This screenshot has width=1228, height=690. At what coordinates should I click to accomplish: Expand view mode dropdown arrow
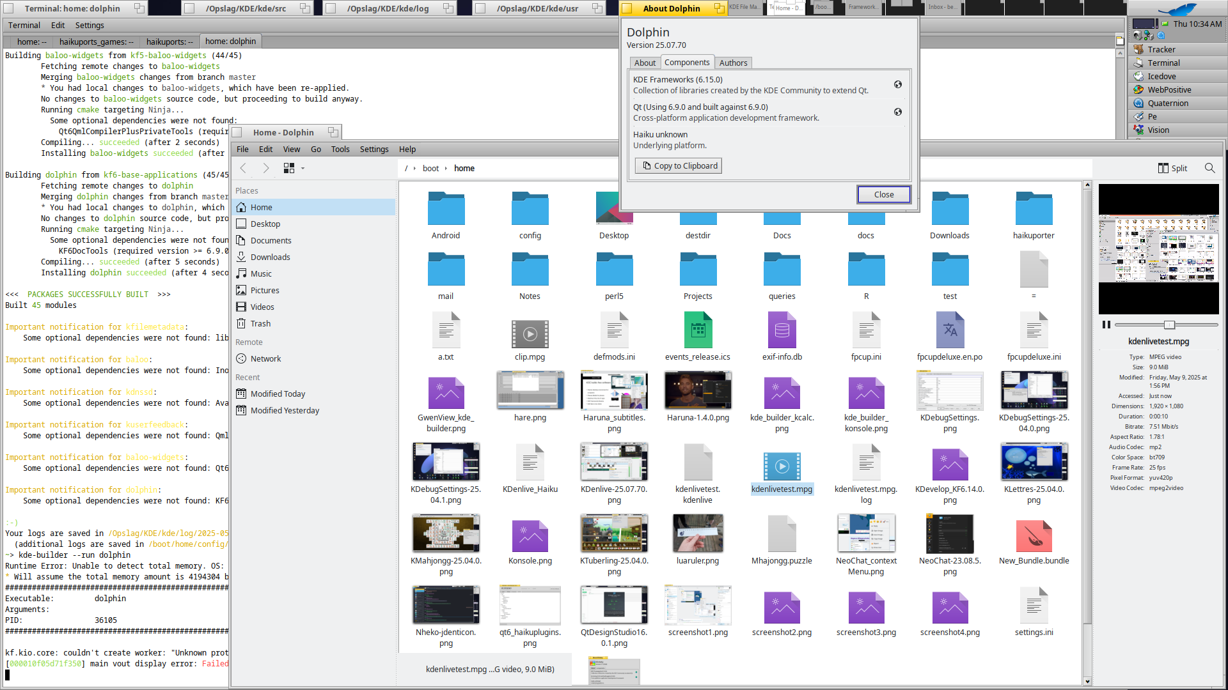click(303, 168)
